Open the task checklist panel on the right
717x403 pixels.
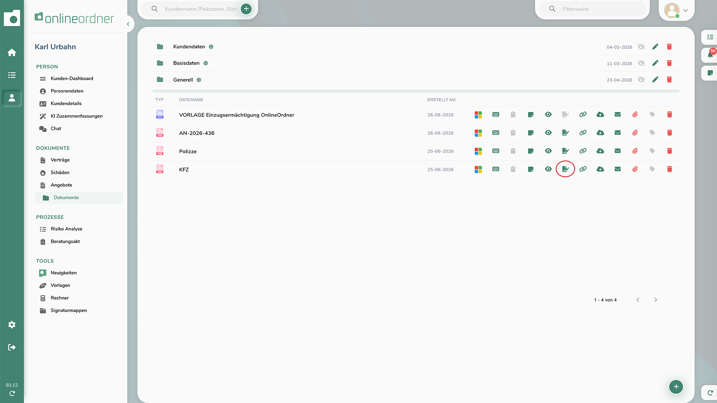tap(710, 37)
